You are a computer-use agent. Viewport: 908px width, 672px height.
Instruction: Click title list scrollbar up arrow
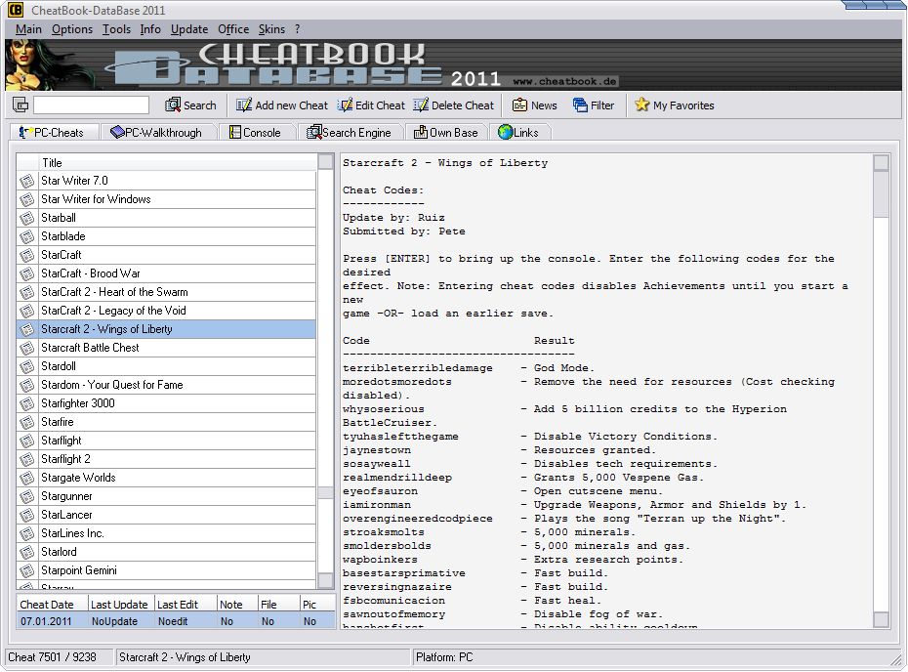[x=325, y=161]
